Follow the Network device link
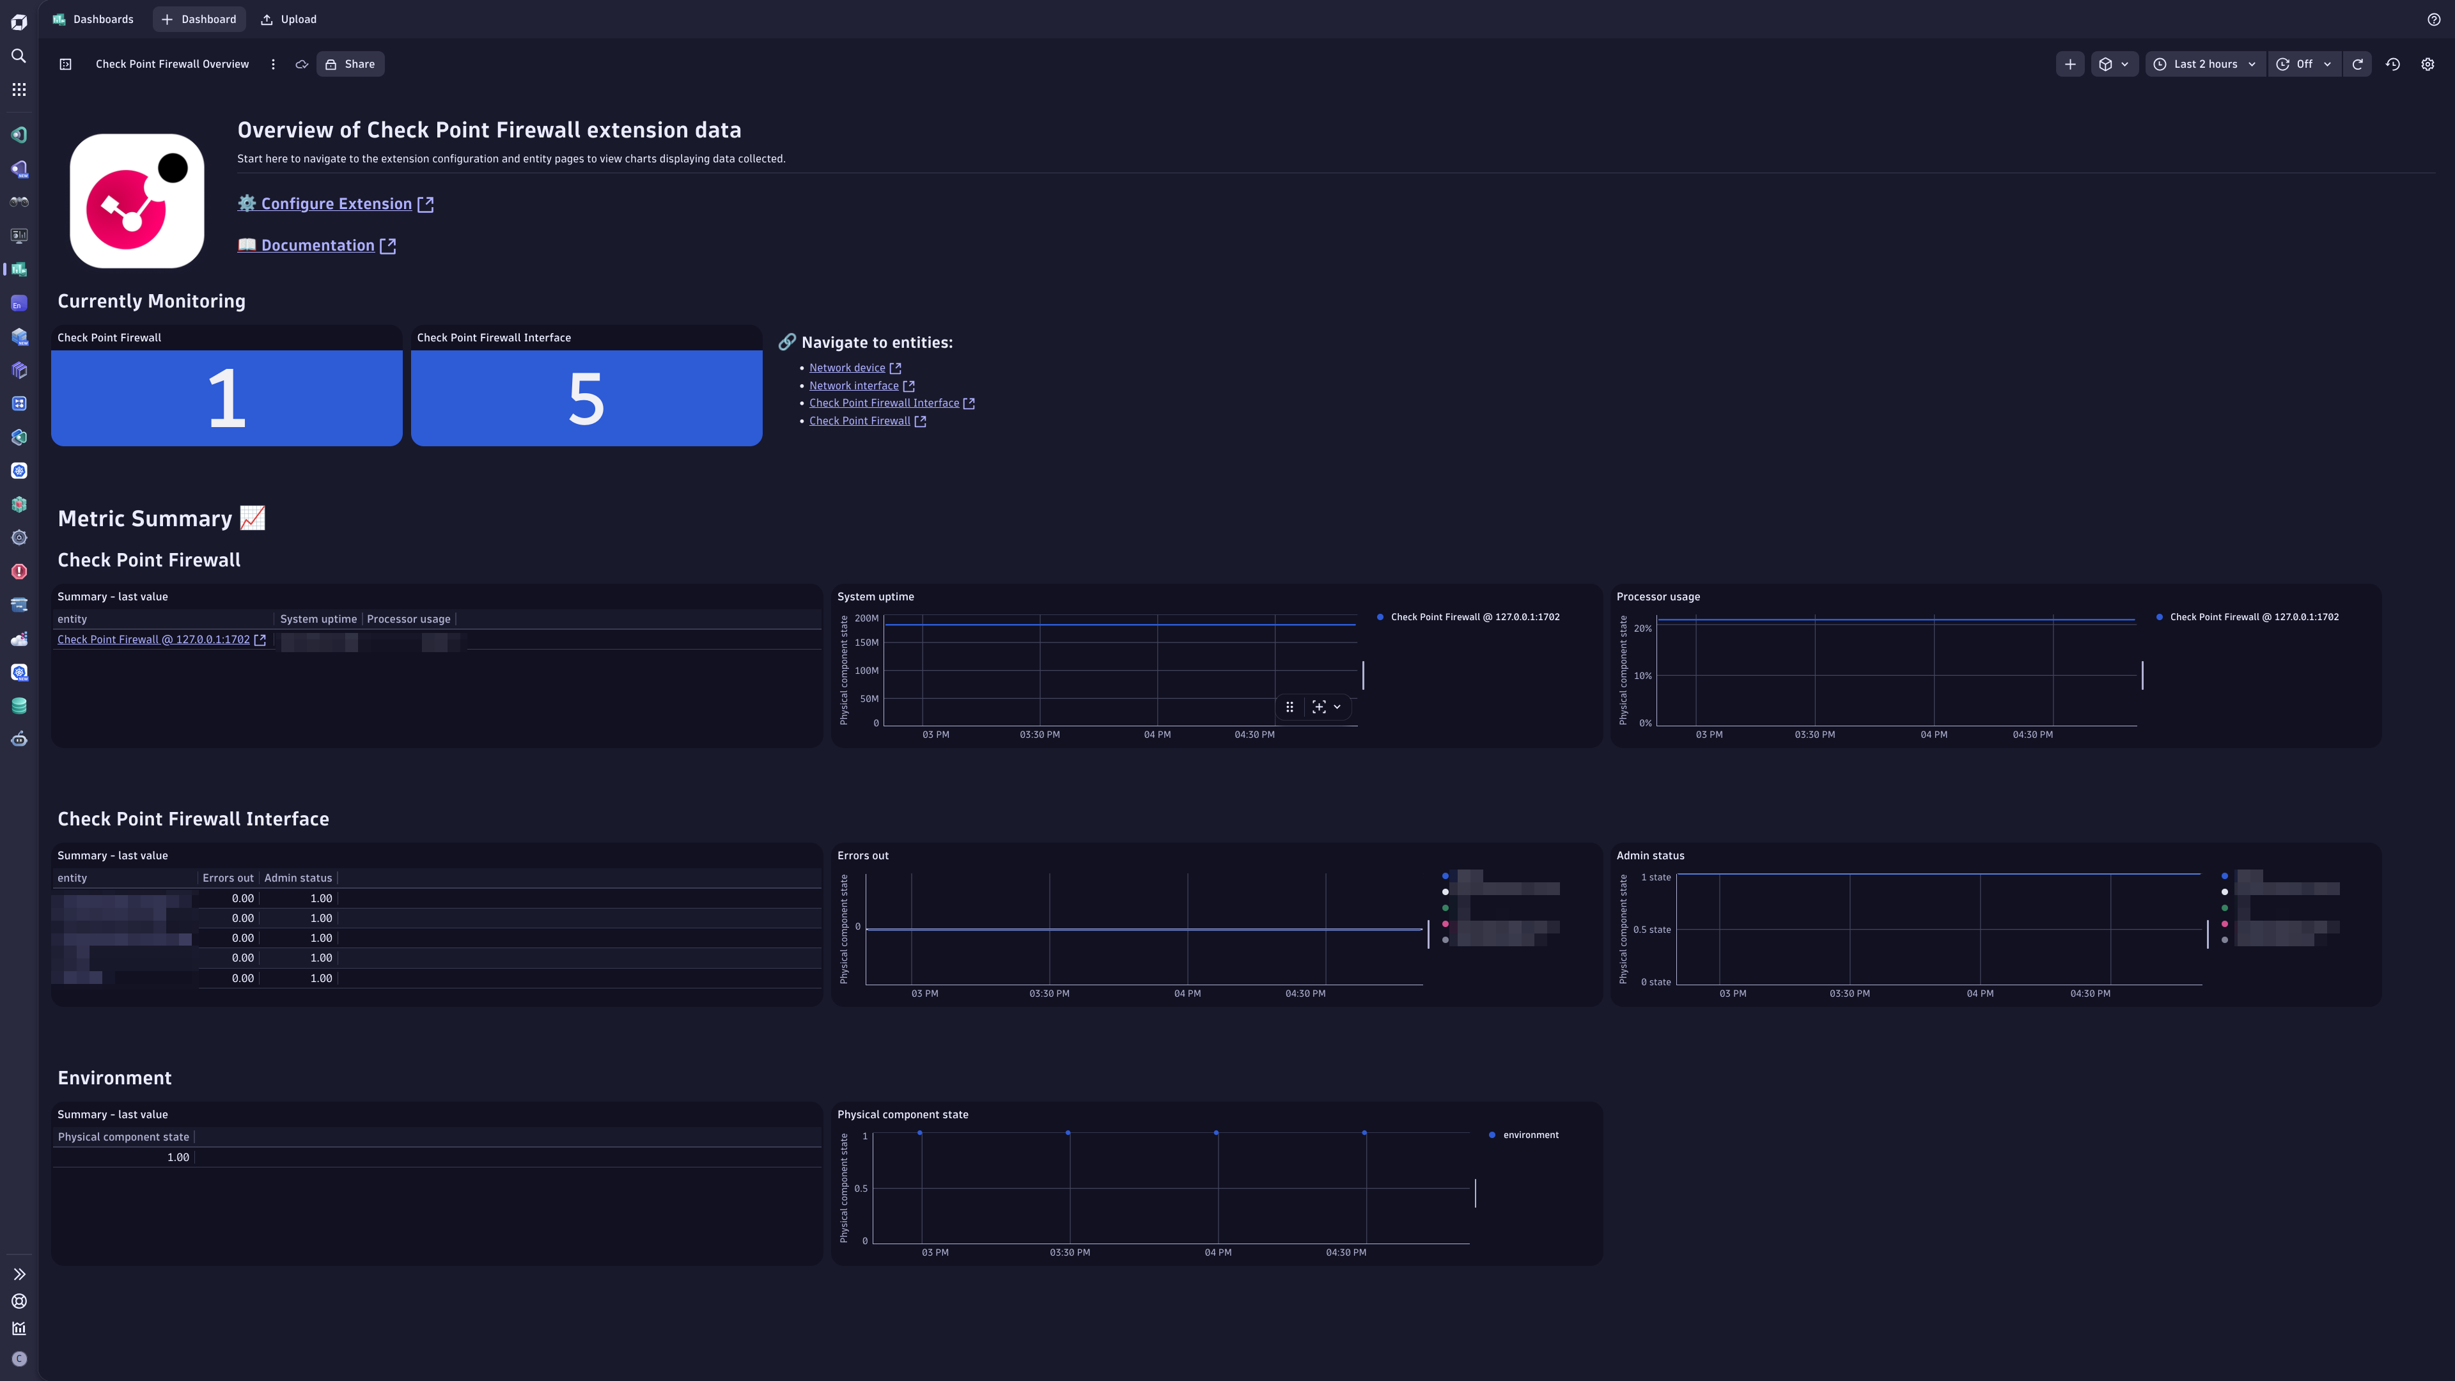 (855, 368)
